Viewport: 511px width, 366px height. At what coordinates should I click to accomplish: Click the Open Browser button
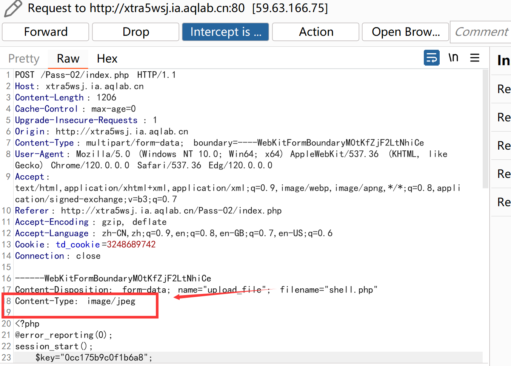tap(406, 32)
